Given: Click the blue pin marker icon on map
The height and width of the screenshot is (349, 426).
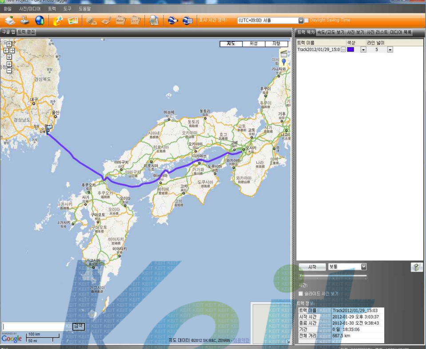Looking at the screenshot, I should [283, 62].
